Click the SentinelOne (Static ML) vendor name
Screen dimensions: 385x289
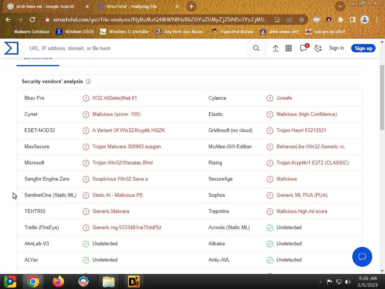tap(50, 195)
